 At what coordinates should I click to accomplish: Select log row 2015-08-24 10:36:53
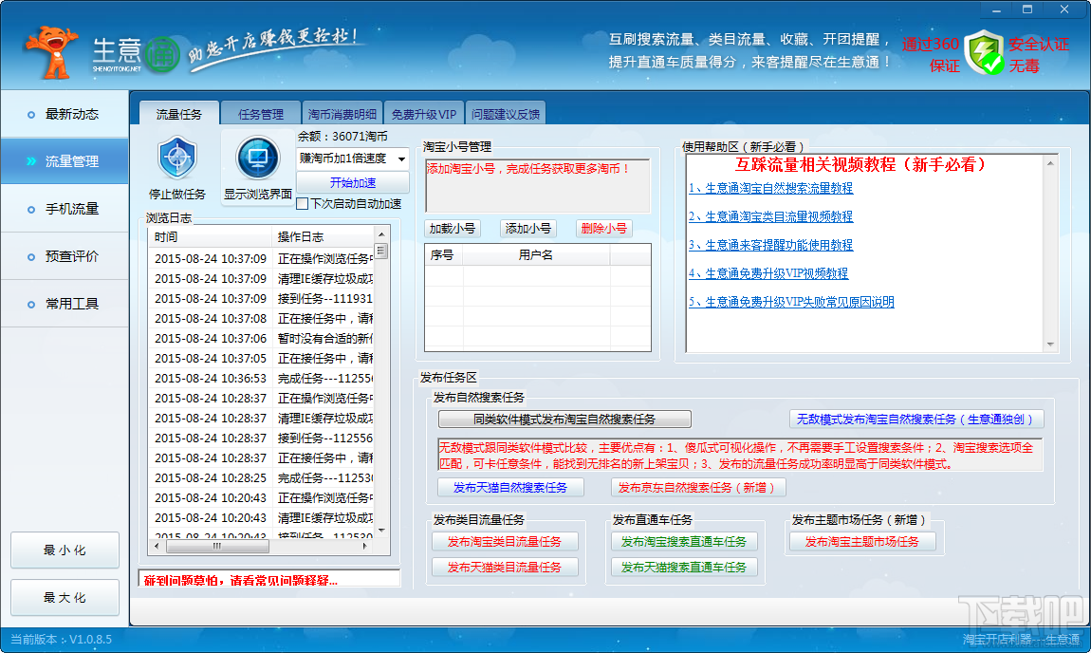point(262,378)
